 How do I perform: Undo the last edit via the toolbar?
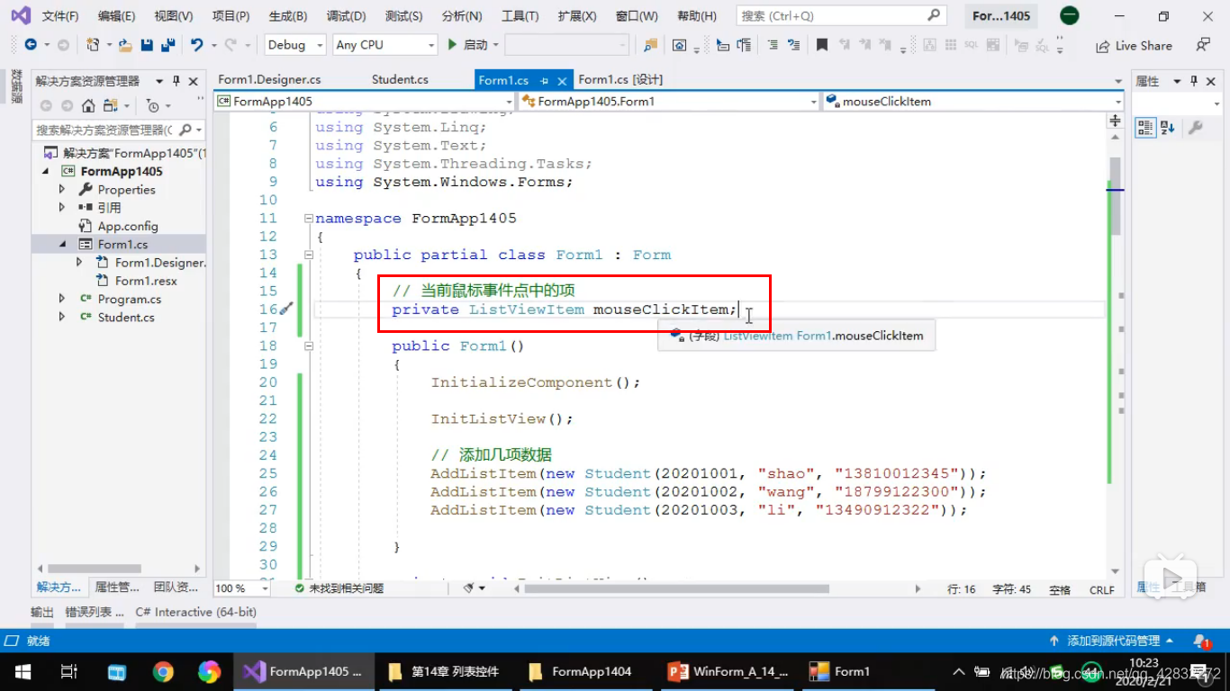pos(196,45)
